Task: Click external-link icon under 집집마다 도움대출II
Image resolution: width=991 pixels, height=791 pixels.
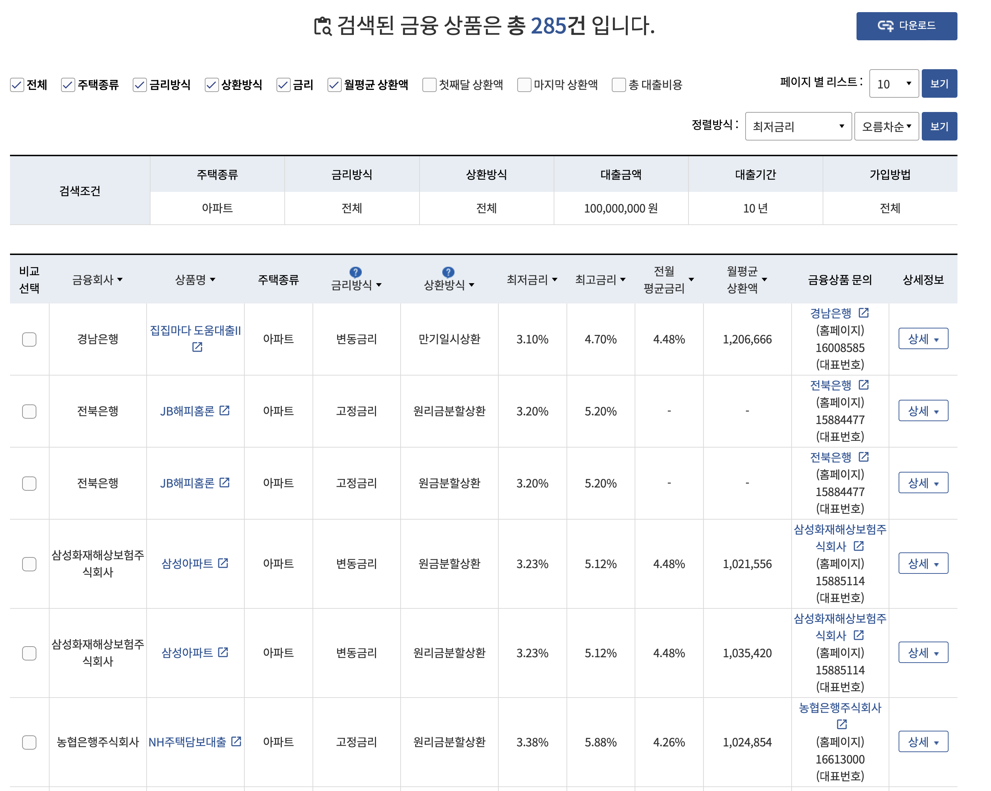Action: [197, 347]
